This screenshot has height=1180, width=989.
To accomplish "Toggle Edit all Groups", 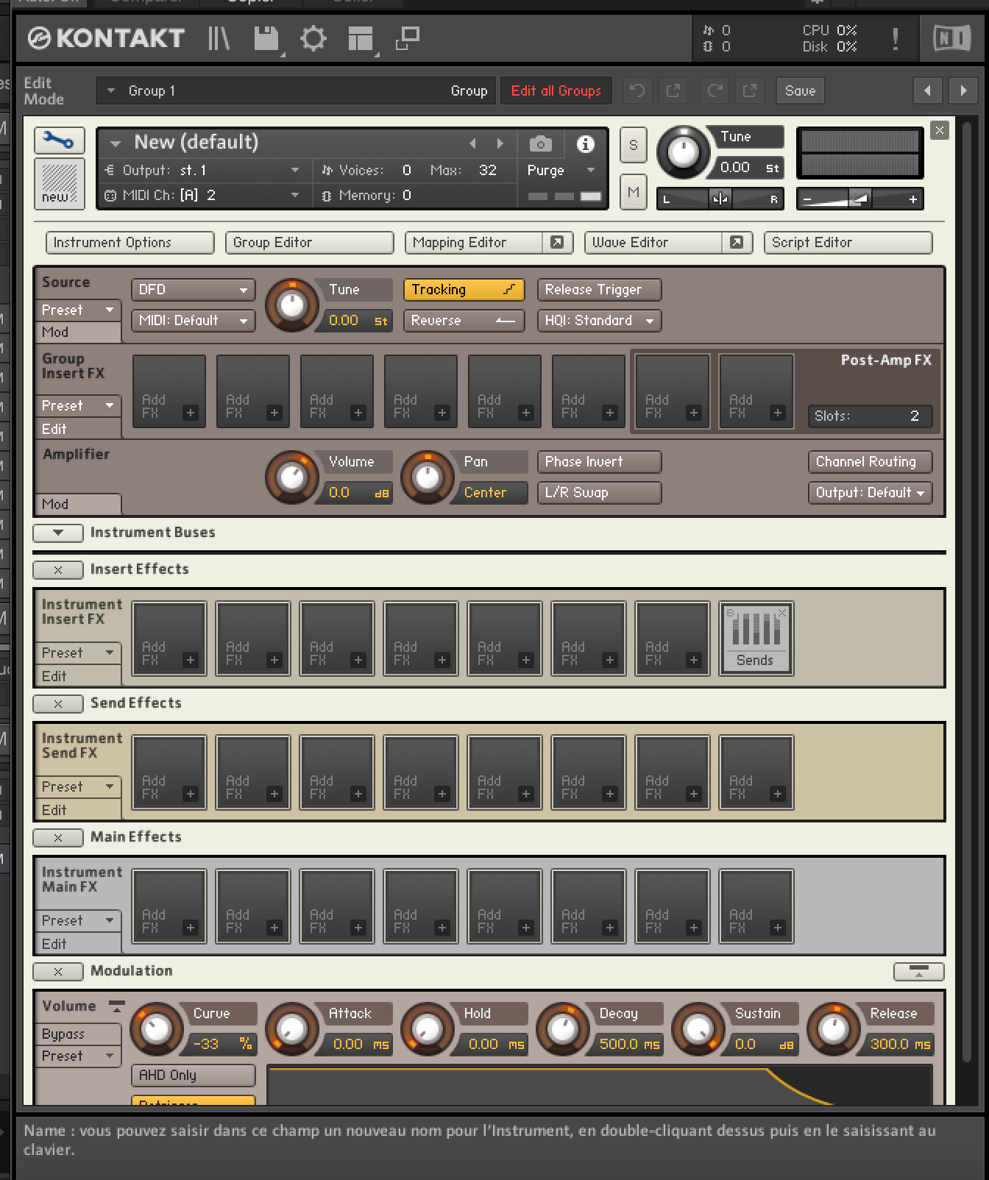I will point(556,90).
